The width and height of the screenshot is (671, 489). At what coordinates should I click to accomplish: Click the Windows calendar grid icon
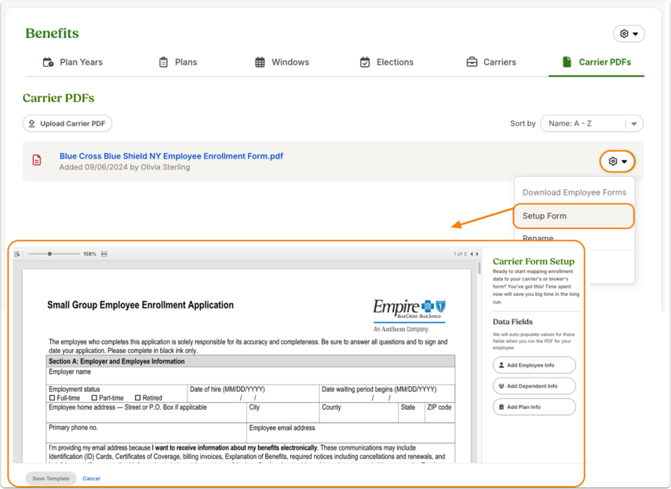(260, 62)
